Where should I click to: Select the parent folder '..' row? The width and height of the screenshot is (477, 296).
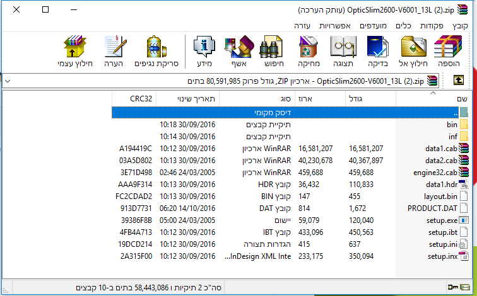pos(285,113)
